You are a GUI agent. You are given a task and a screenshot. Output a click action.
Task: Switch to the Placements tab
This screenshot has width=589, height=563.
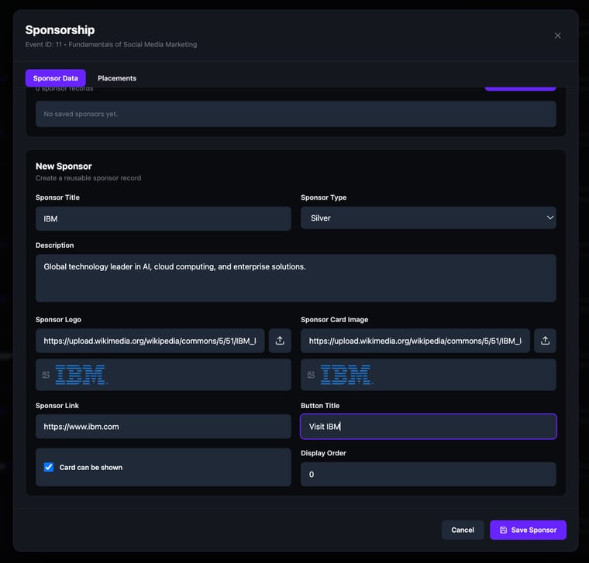click(x=117, y=78)
